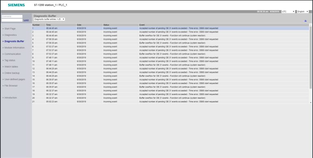Click the 06:44:25 am time in entry 12

[x=52, y=69]
